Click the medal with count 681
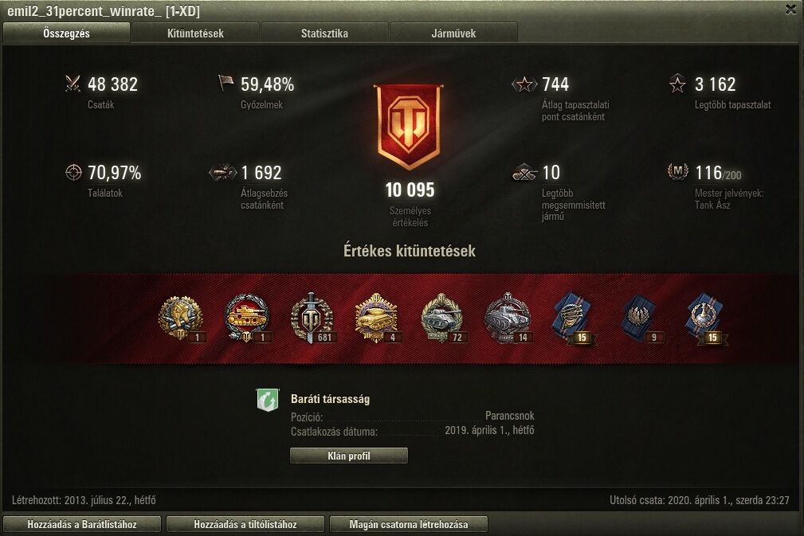This screenshot has width=804, height=536. 312,319
